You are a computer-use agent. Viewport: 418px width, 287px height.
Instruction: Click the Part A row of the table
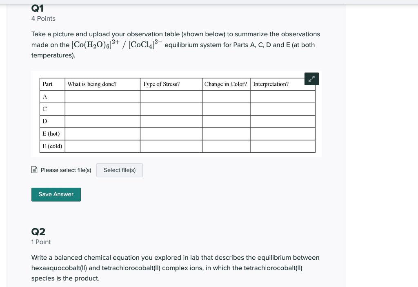click(44, 96)
